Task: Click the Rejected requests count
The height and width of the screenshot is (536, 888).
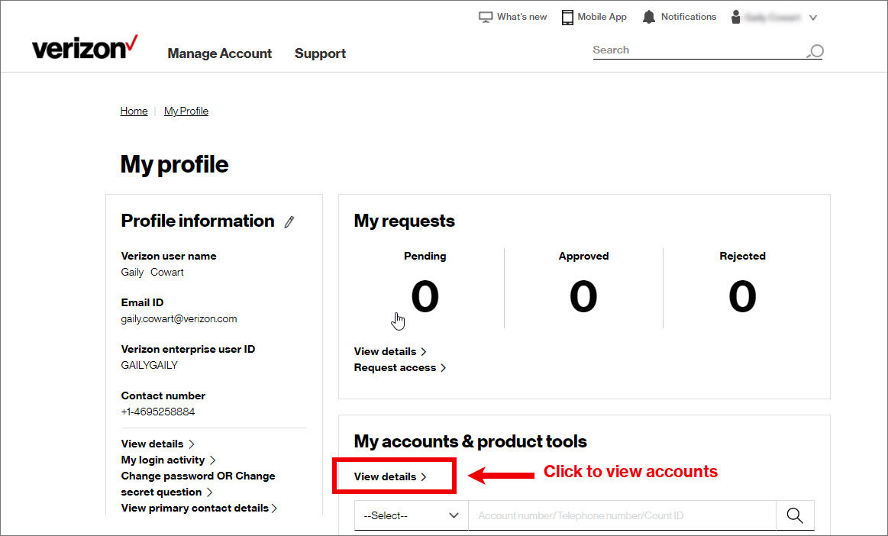Action: (742, 295)
